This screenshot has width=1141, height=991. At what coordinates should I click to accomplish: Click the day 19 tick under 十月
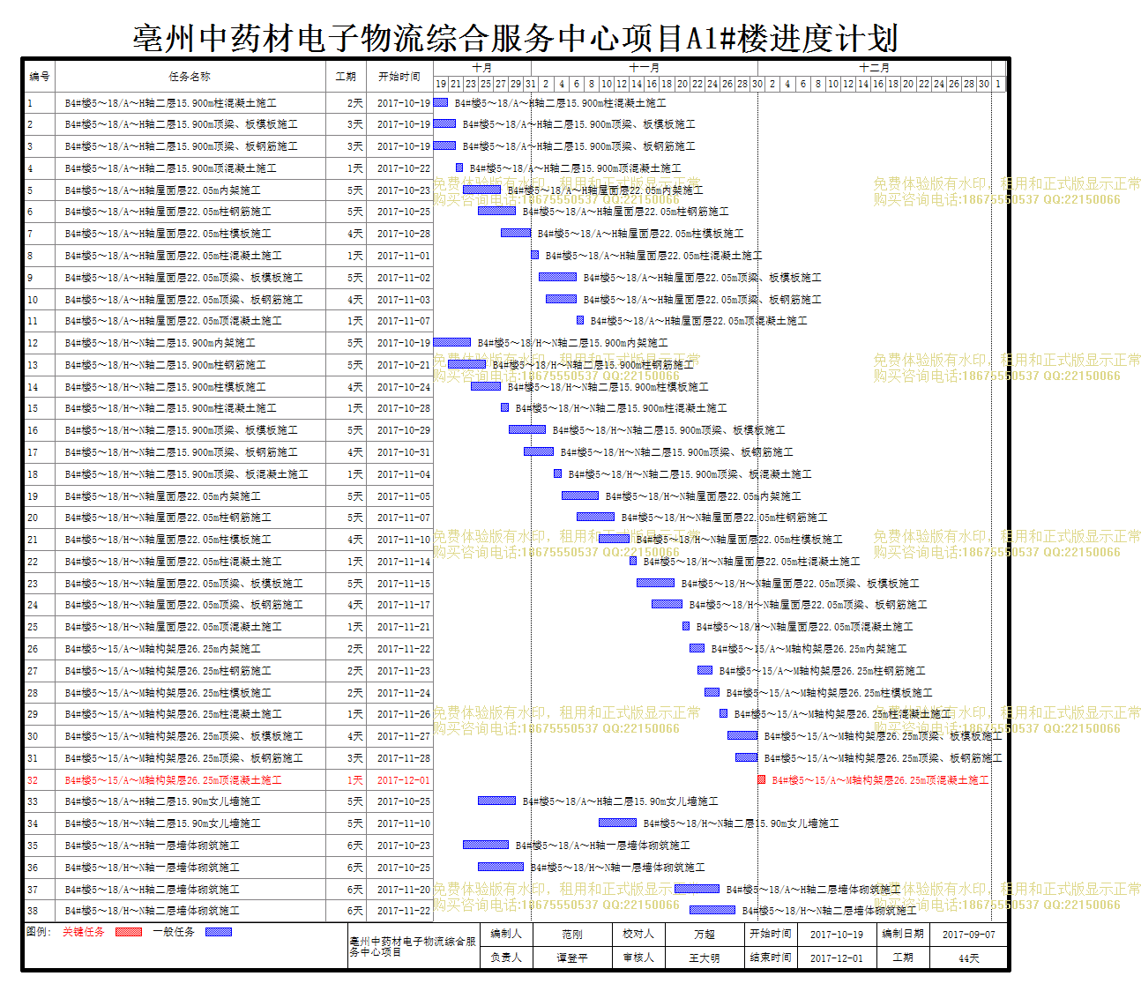tap(441, 84)
